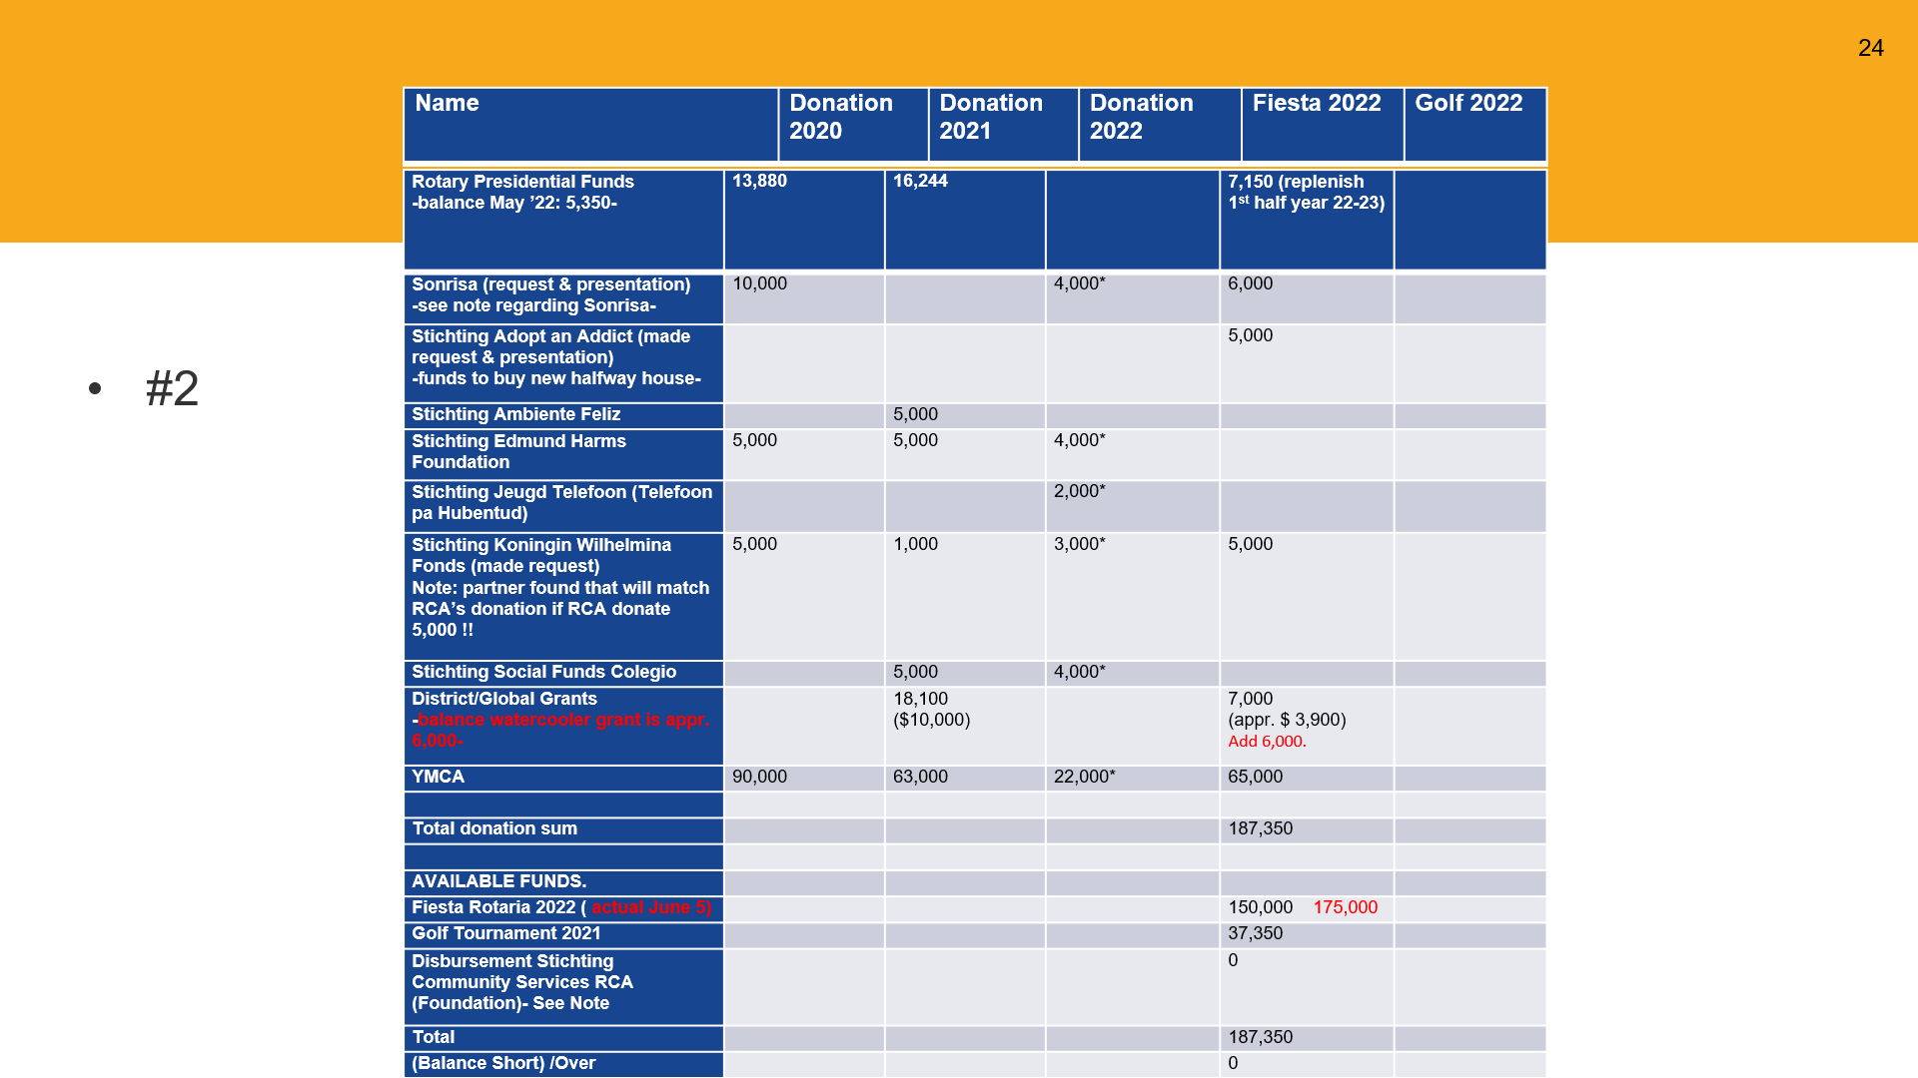
Task: Click the Name column header
Action: (x=590, y=125)
